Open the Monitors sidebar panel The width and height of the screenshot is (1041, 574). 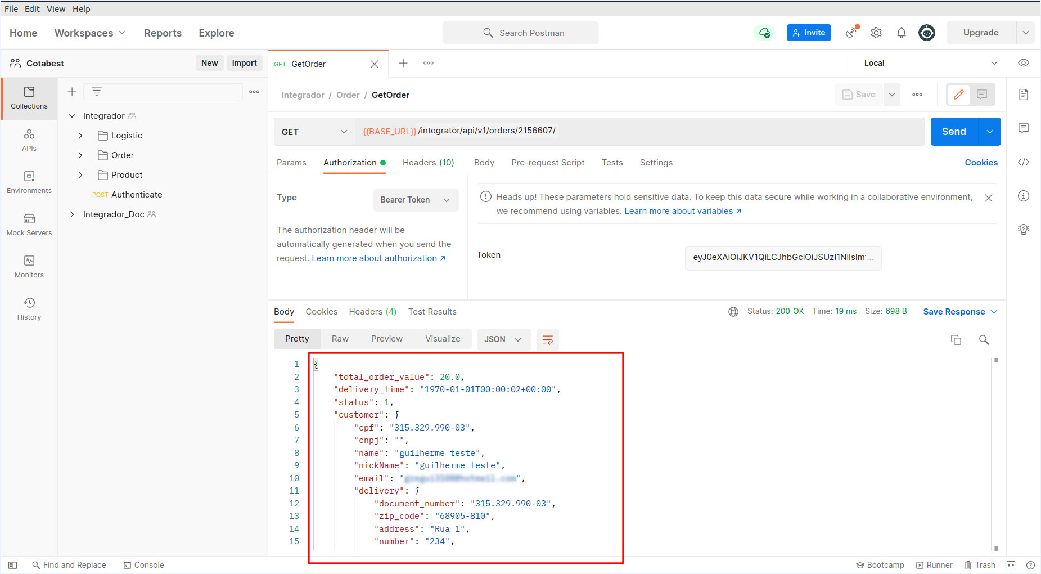click(29, 267)
